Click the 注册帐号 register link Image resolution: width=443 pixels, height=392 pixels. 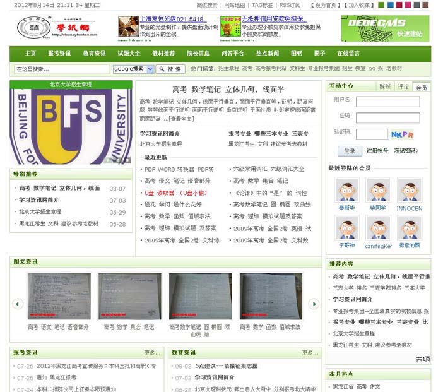tap(377, 151)
